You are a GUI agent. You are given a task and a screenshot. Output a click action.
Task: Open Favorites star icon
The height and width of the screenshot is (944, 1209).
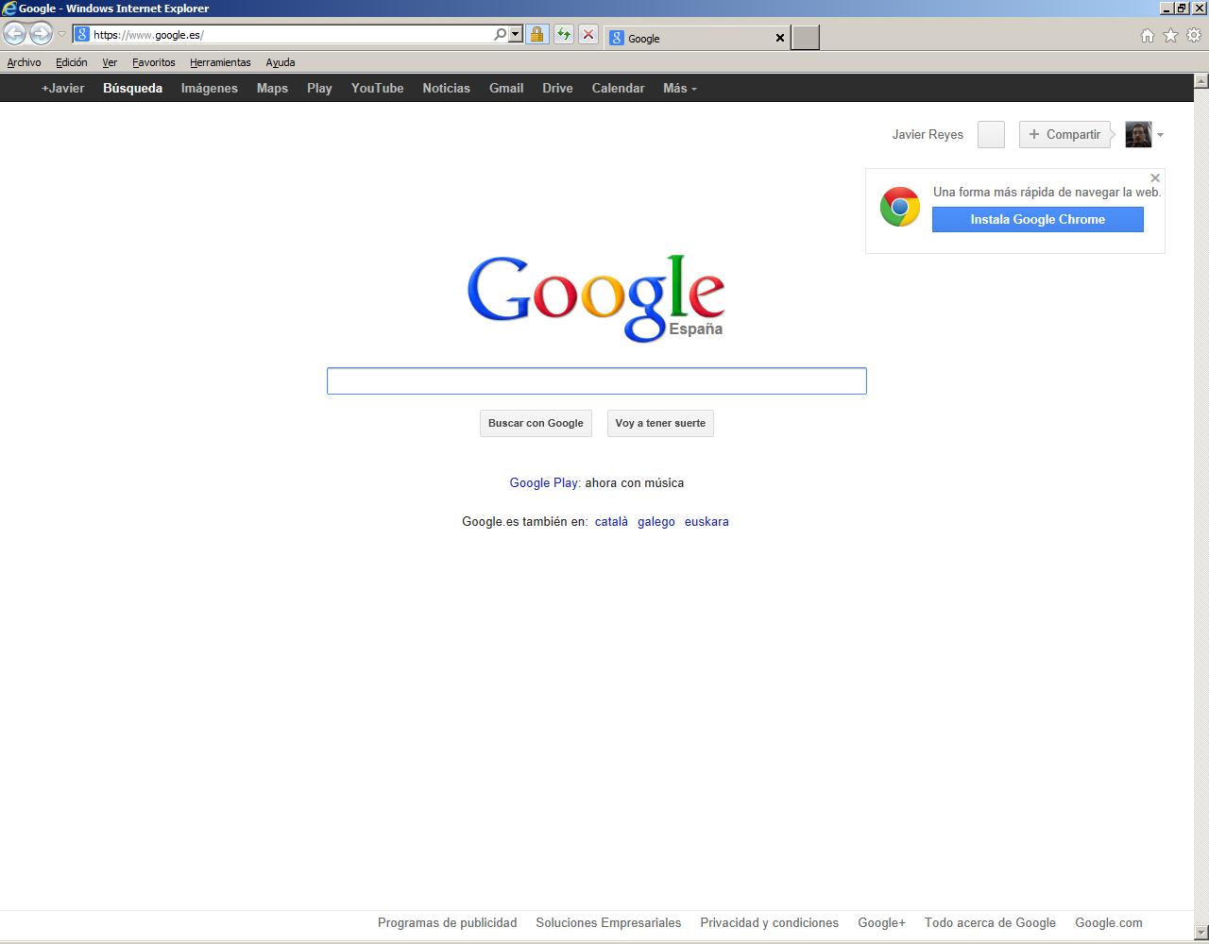click(1170, 36)
